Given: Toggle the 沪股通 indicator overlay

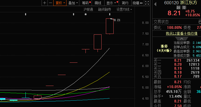Looking at the screenshot, I should point(88,9).
